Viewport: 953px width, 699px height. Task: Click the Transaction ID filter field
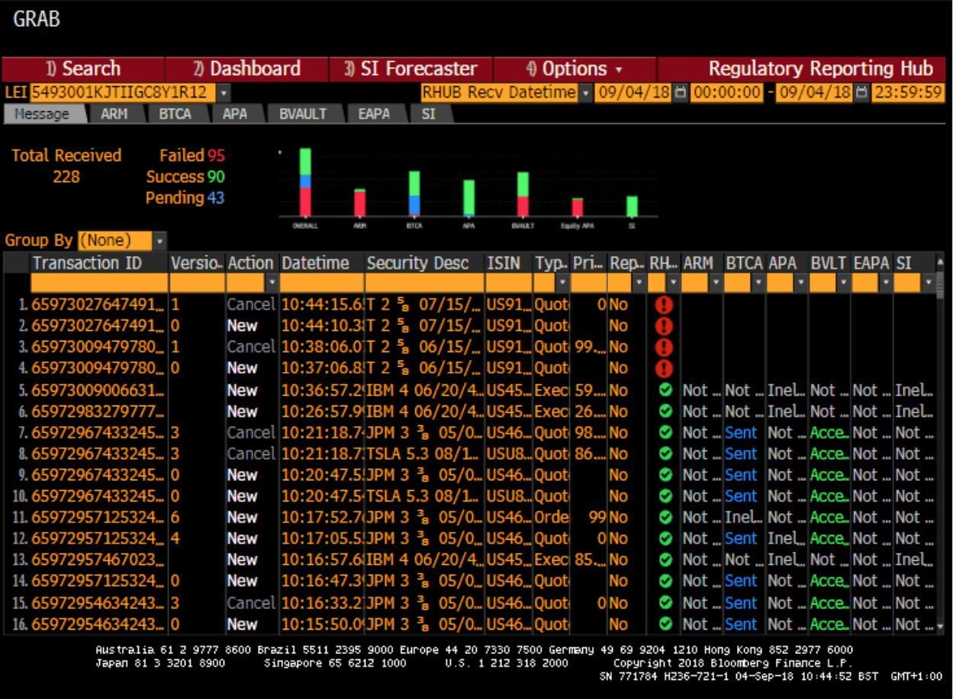coord(99,284)
